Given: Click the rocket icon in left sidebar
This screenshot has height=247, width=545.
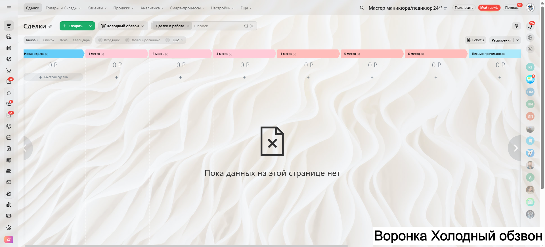Looking at the screenshot, I should [9, 240].
